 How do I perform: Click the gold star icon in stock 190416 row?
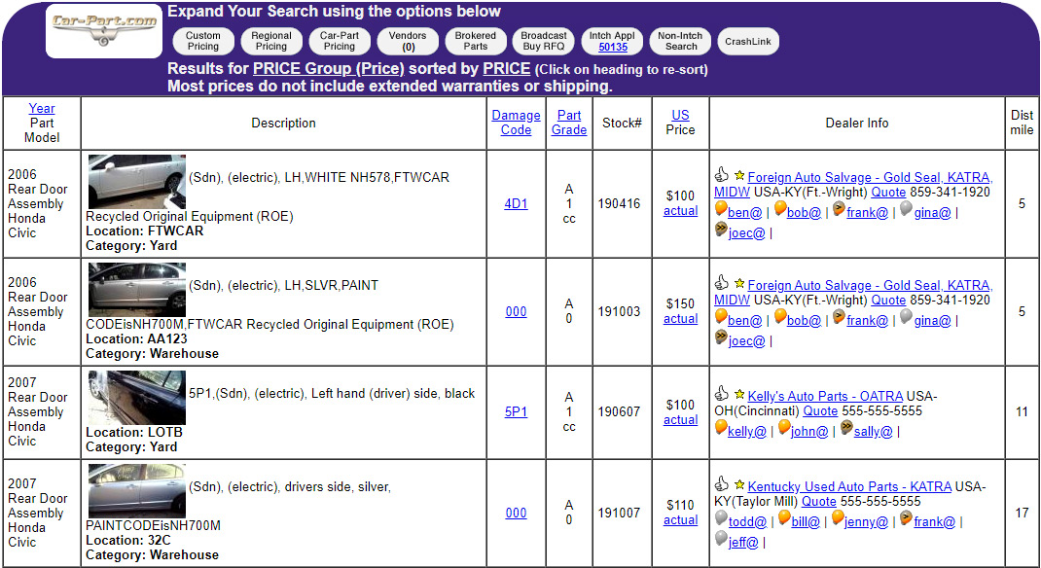739,176
